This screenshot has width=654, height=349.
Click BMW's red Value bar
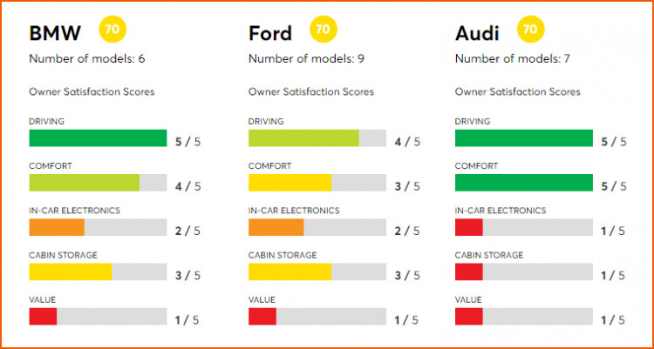pyautogui.click(x=43, y=317)
